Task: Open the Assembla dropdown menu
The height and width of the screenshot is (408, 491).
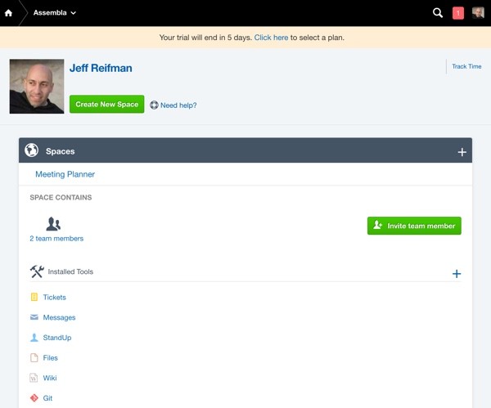Action: (x=55, y=13)
